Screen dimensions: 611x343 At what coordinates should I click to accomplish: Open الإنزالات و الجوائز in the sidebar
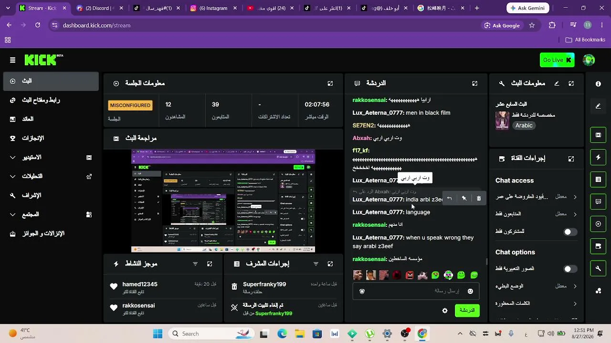pos(51,233)
